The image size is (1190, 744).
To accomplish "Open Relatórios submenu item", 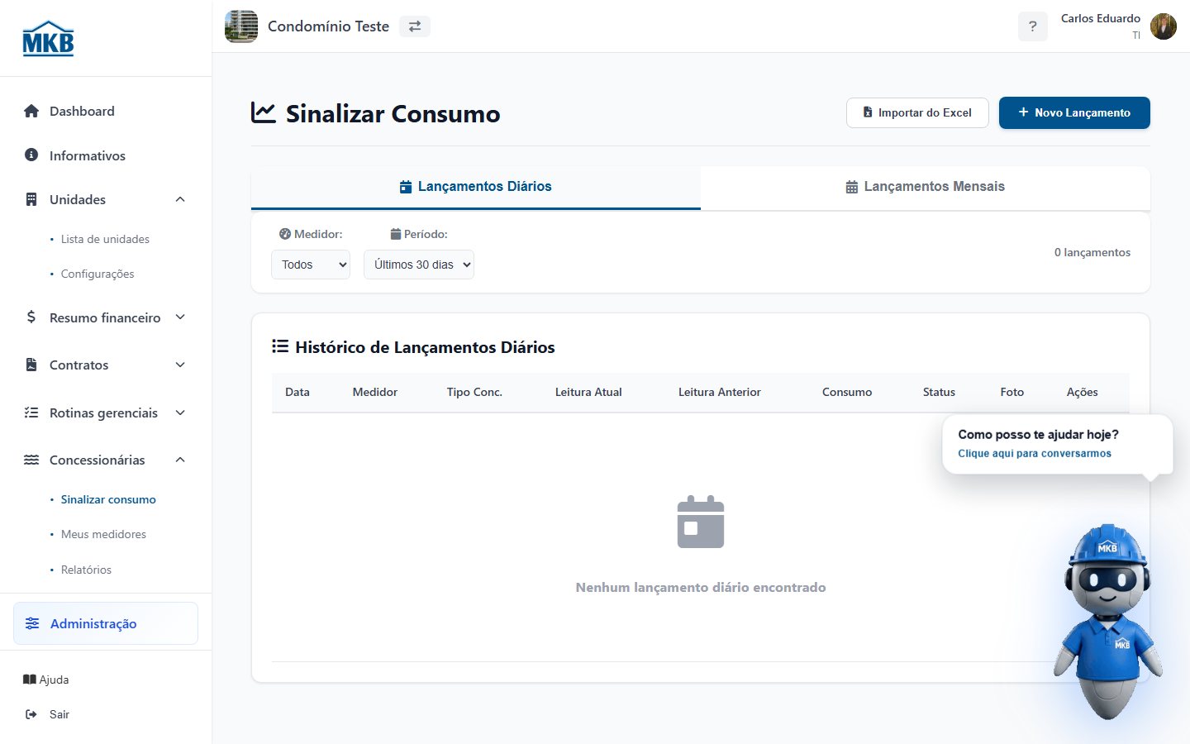I will point(86,570).
